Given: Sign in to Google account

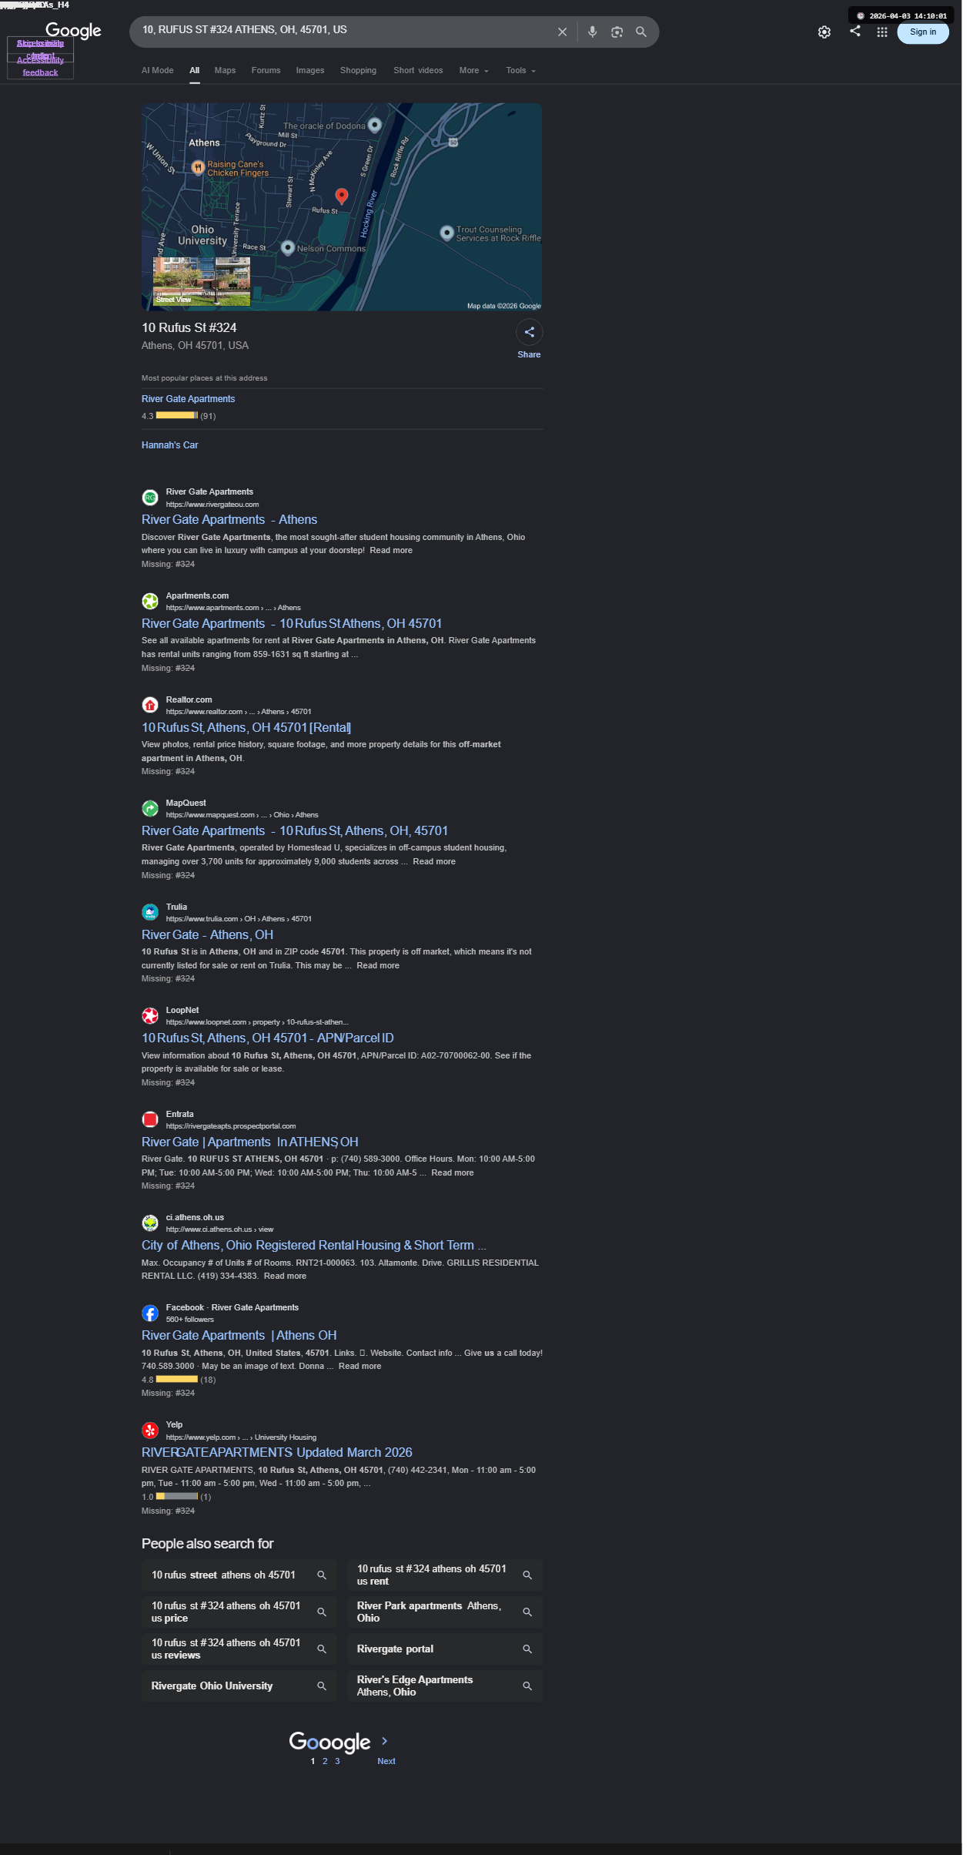Looking at the screenshot, I should point(922,32).
